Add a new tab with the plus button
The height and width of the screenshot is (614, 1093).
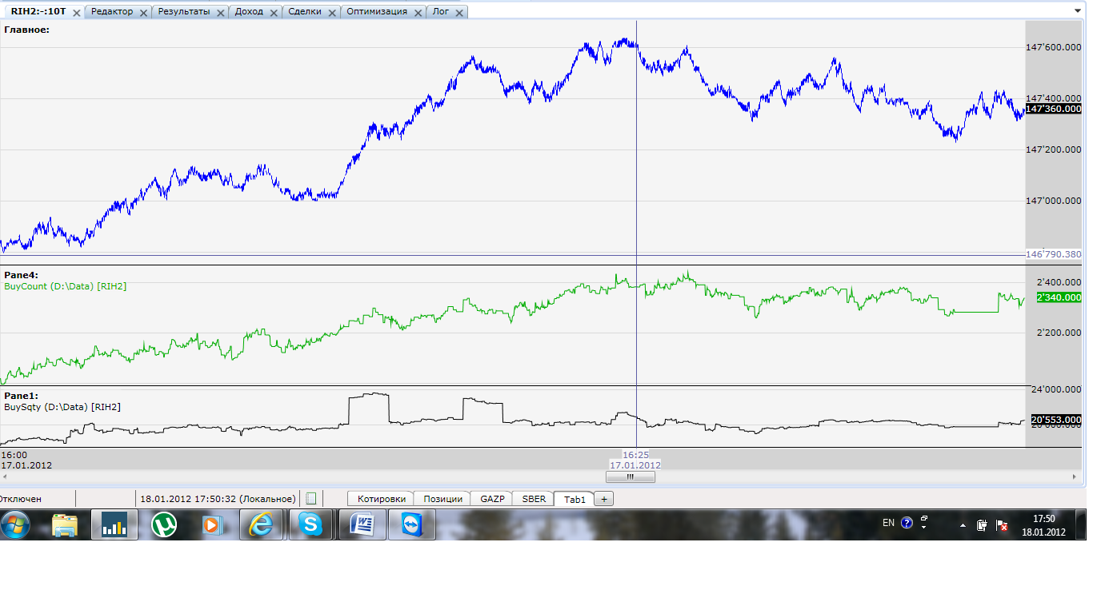[604, 499]
